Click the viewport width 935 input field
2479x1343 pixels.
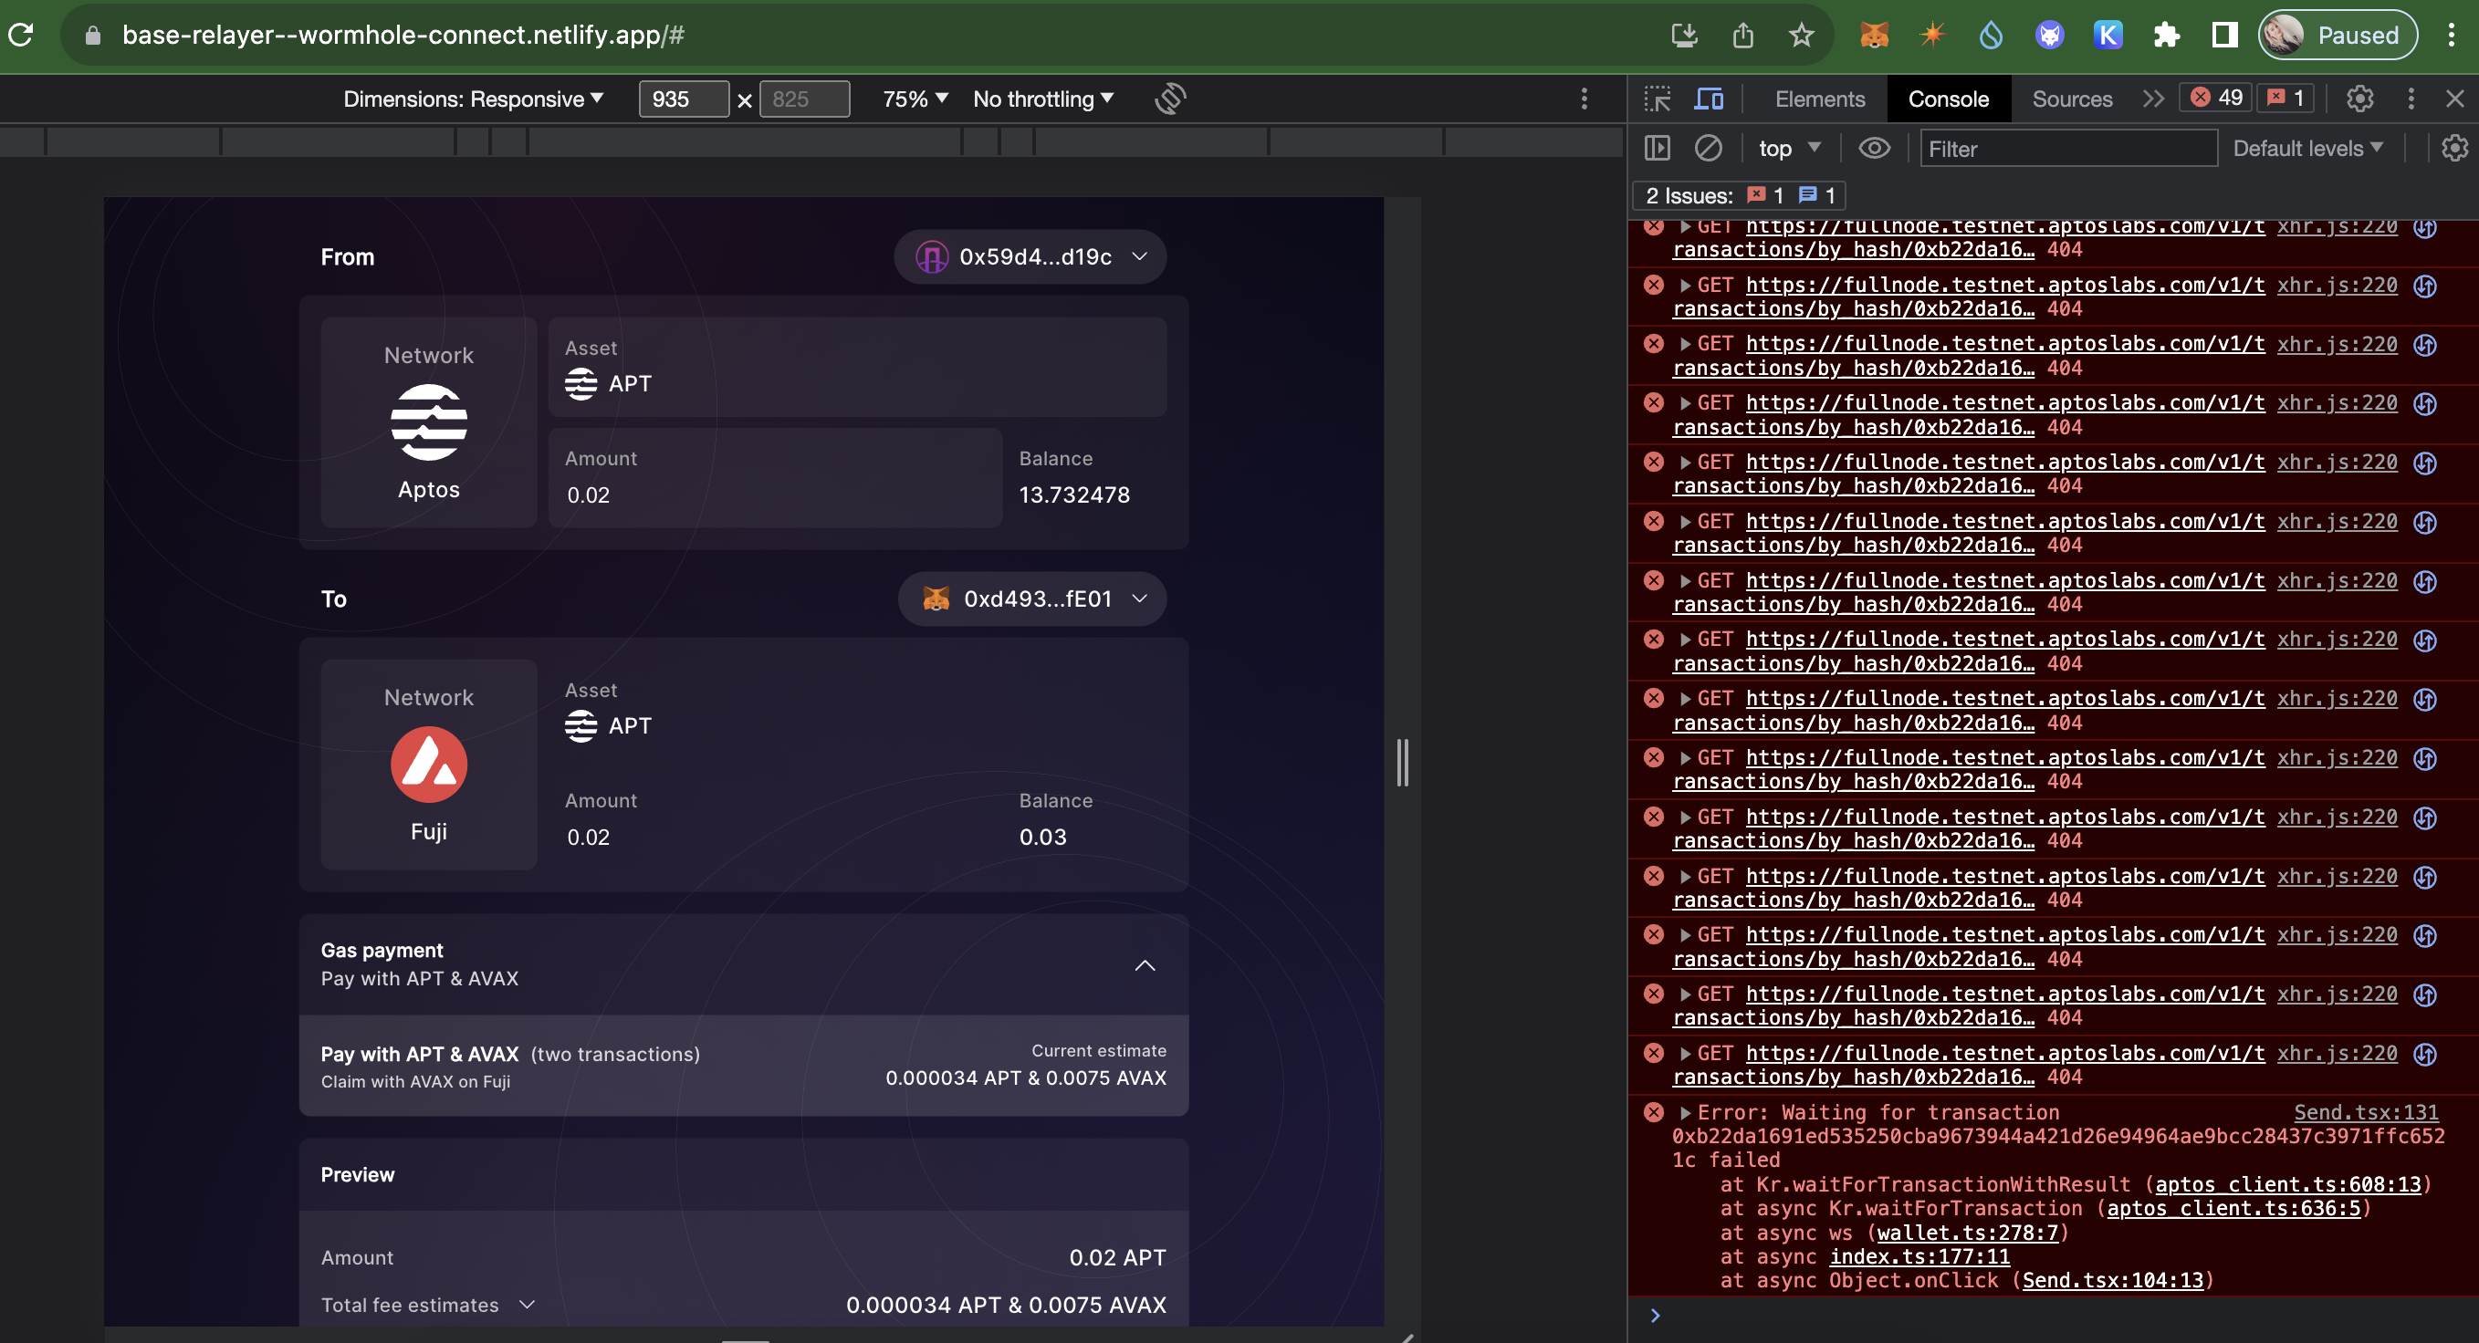coord(684,99)
